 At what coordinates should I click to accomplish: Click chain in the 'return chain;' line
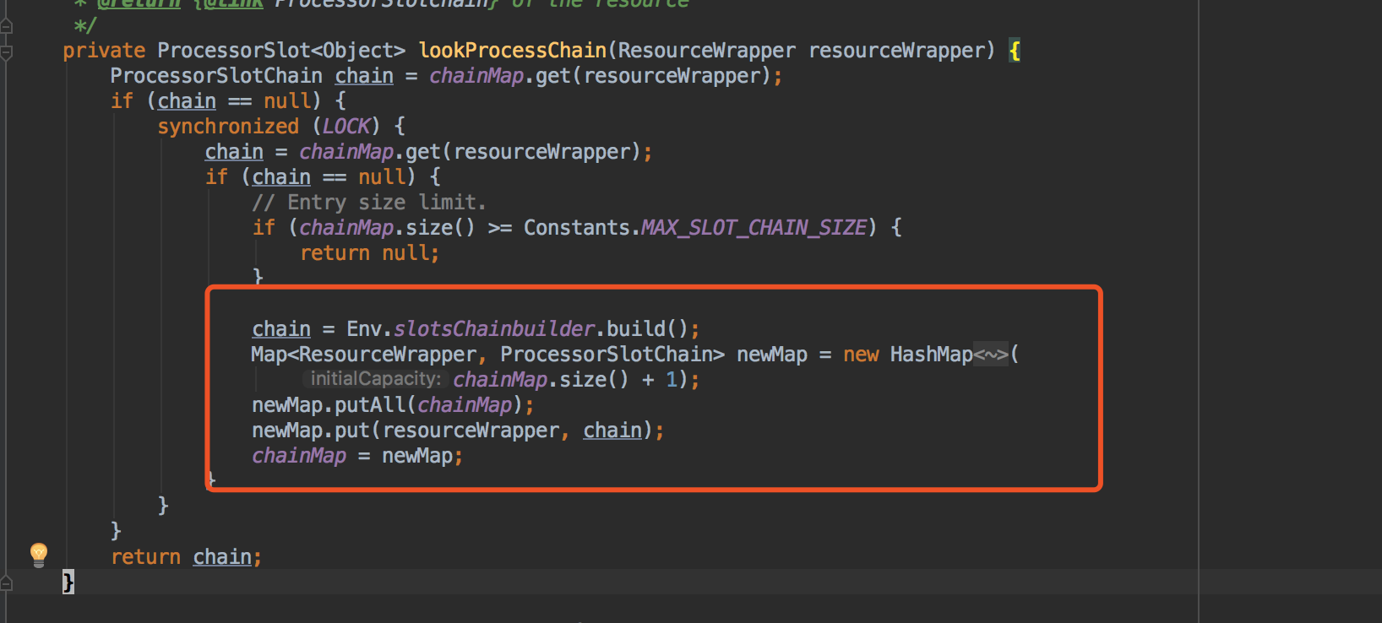pos(222,557)
